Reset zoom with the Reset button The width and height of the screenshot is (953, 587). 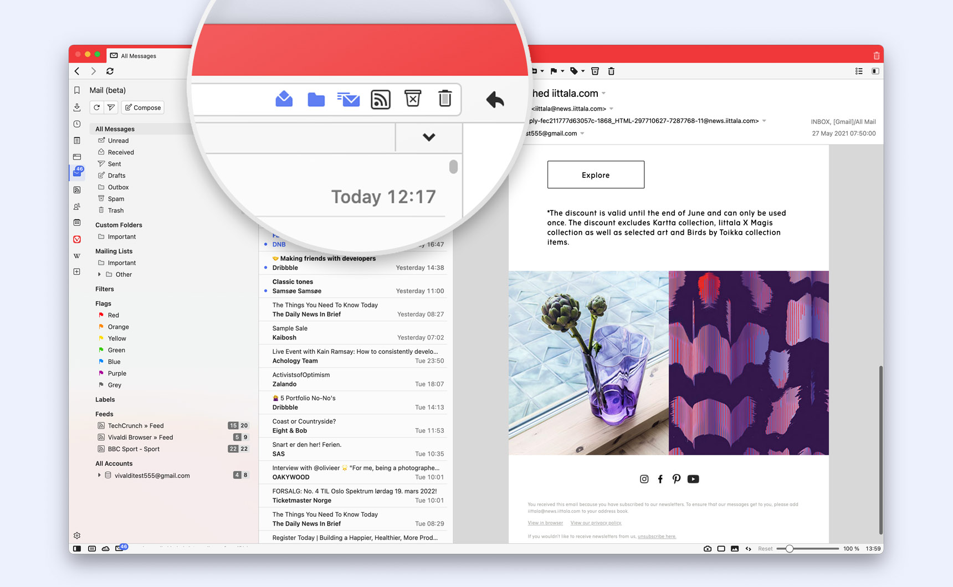(x=765, y=549)
